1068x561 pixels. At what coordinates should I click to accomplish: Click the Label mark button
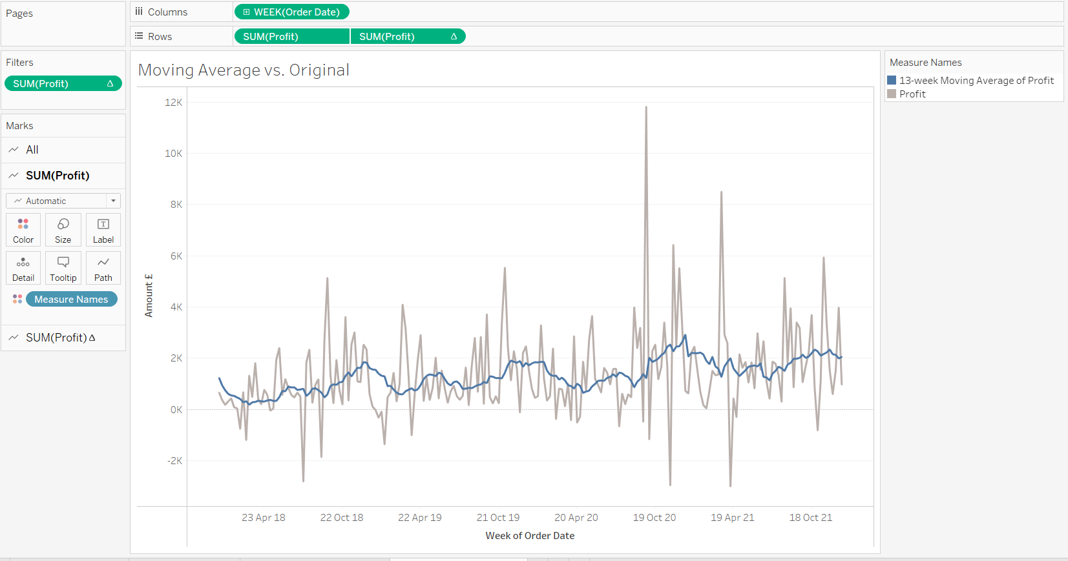point(103,230)
